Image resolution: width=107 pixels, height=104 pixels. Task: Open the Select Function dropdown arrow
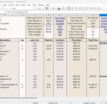[x=13, y=12]
